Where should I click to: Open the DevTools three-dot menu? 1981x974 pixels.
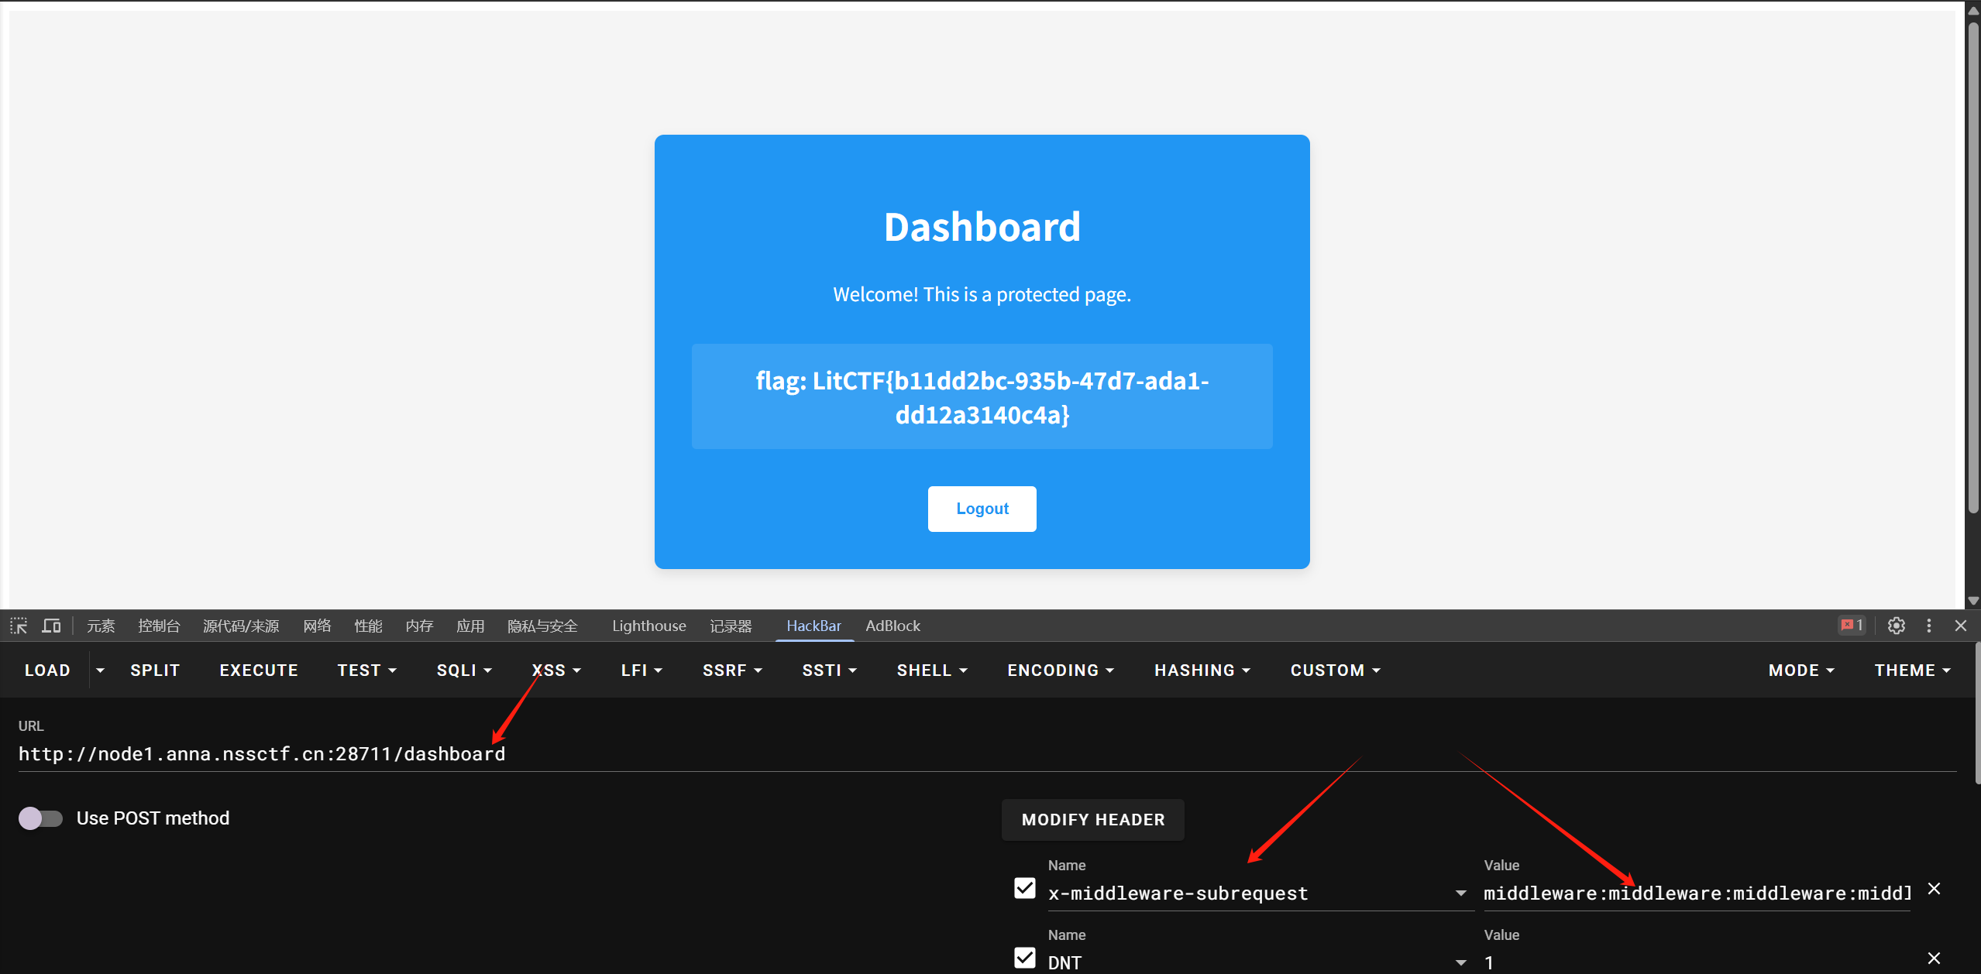(x=1929, y=626)
